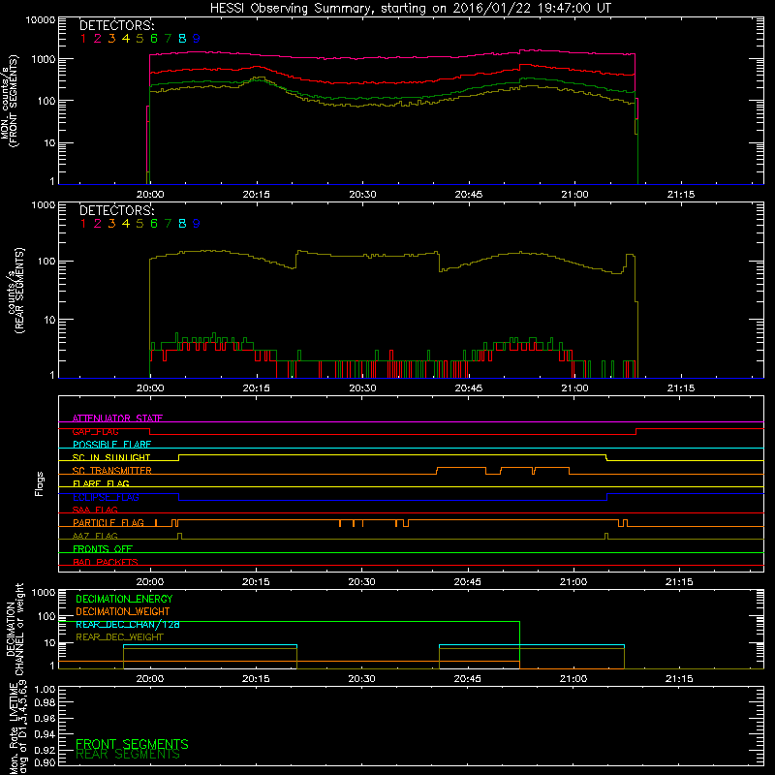The width and height of the screenshot is (775, 775).
Task: Click the 20:30 tick label under flags panel
Action: (x=361, y=582)
